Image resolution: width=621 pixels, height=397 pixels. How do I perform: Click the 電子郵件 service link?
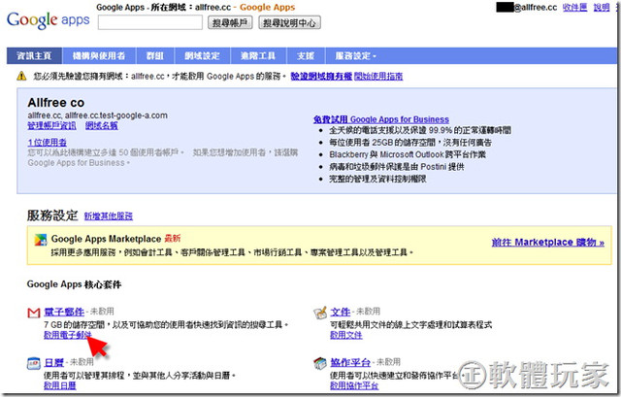[x=64, y=312]
